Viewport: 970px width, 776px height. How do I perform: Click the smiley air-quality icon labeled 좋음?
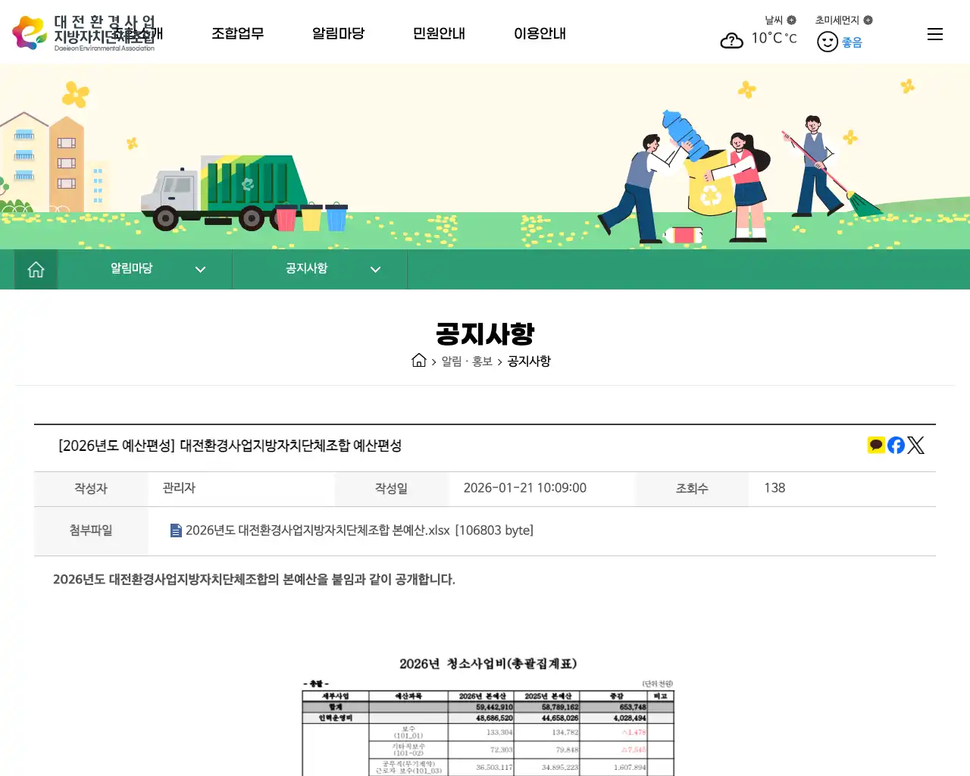click(827, 41)
